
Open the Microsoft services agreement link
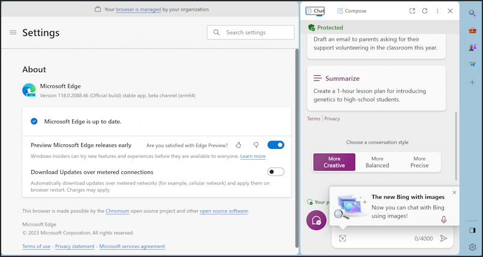[x=132, y=246]
